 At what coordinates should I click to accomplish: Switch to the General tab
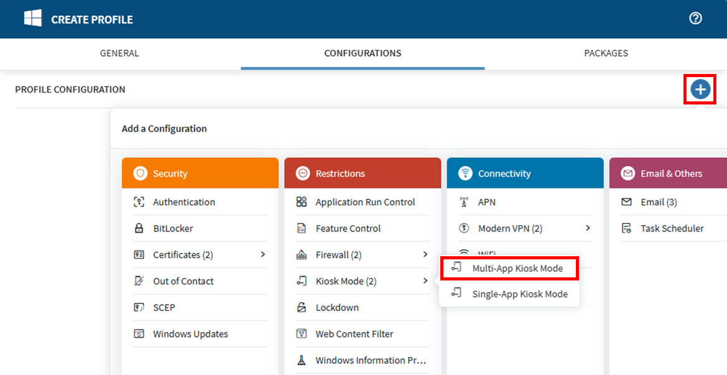click(119, 53)
